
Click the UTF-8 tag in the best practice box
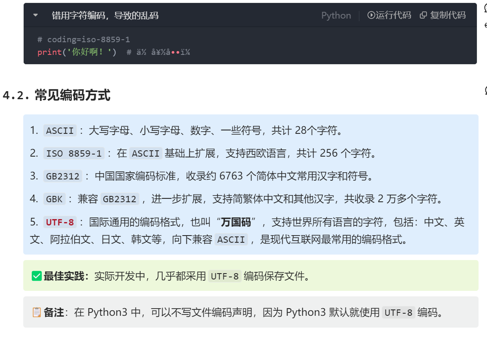click(x=225, y=276)
